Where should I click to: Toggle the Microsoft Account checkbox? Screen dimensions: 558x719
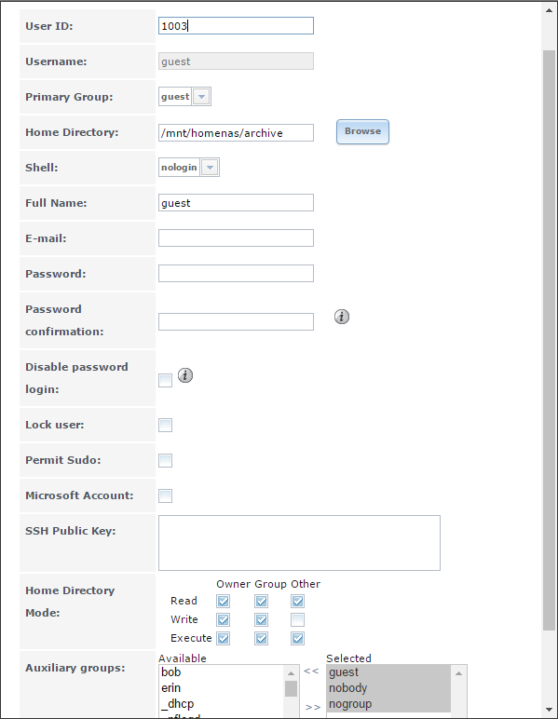click(165, 495)
